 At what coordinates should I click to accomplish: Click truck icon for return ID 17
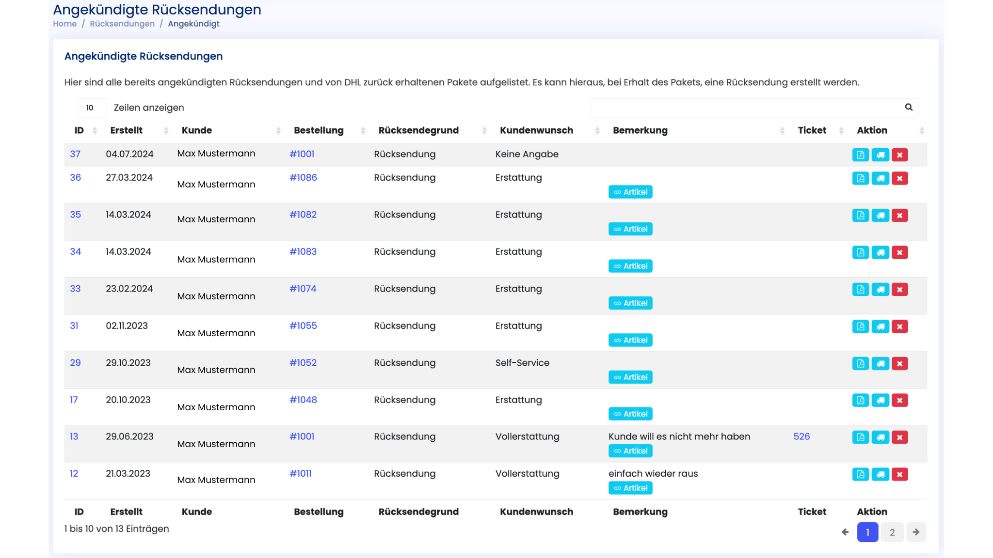[880, 401]
